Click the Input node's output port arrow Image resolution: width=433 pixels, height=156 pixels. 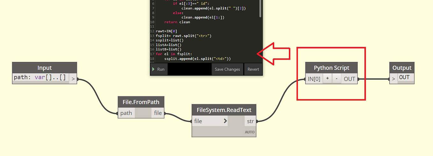(x=73, y=78)
